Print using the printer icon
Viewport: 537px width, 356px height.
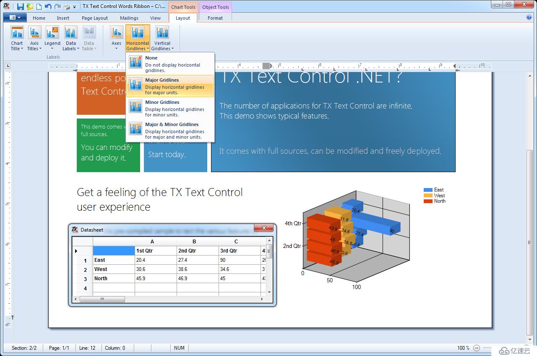click(x=67, y=6)
